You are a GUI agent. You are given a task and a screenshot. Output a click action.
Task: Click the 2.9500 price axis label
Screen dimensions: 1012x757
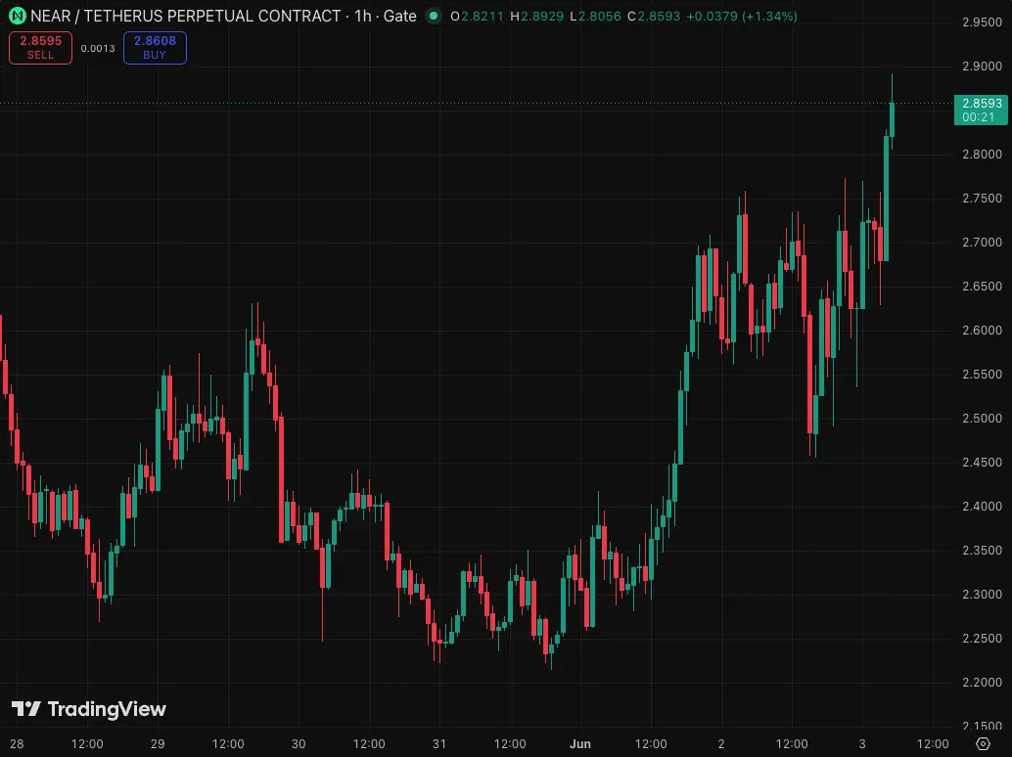(x=982, y=22)
